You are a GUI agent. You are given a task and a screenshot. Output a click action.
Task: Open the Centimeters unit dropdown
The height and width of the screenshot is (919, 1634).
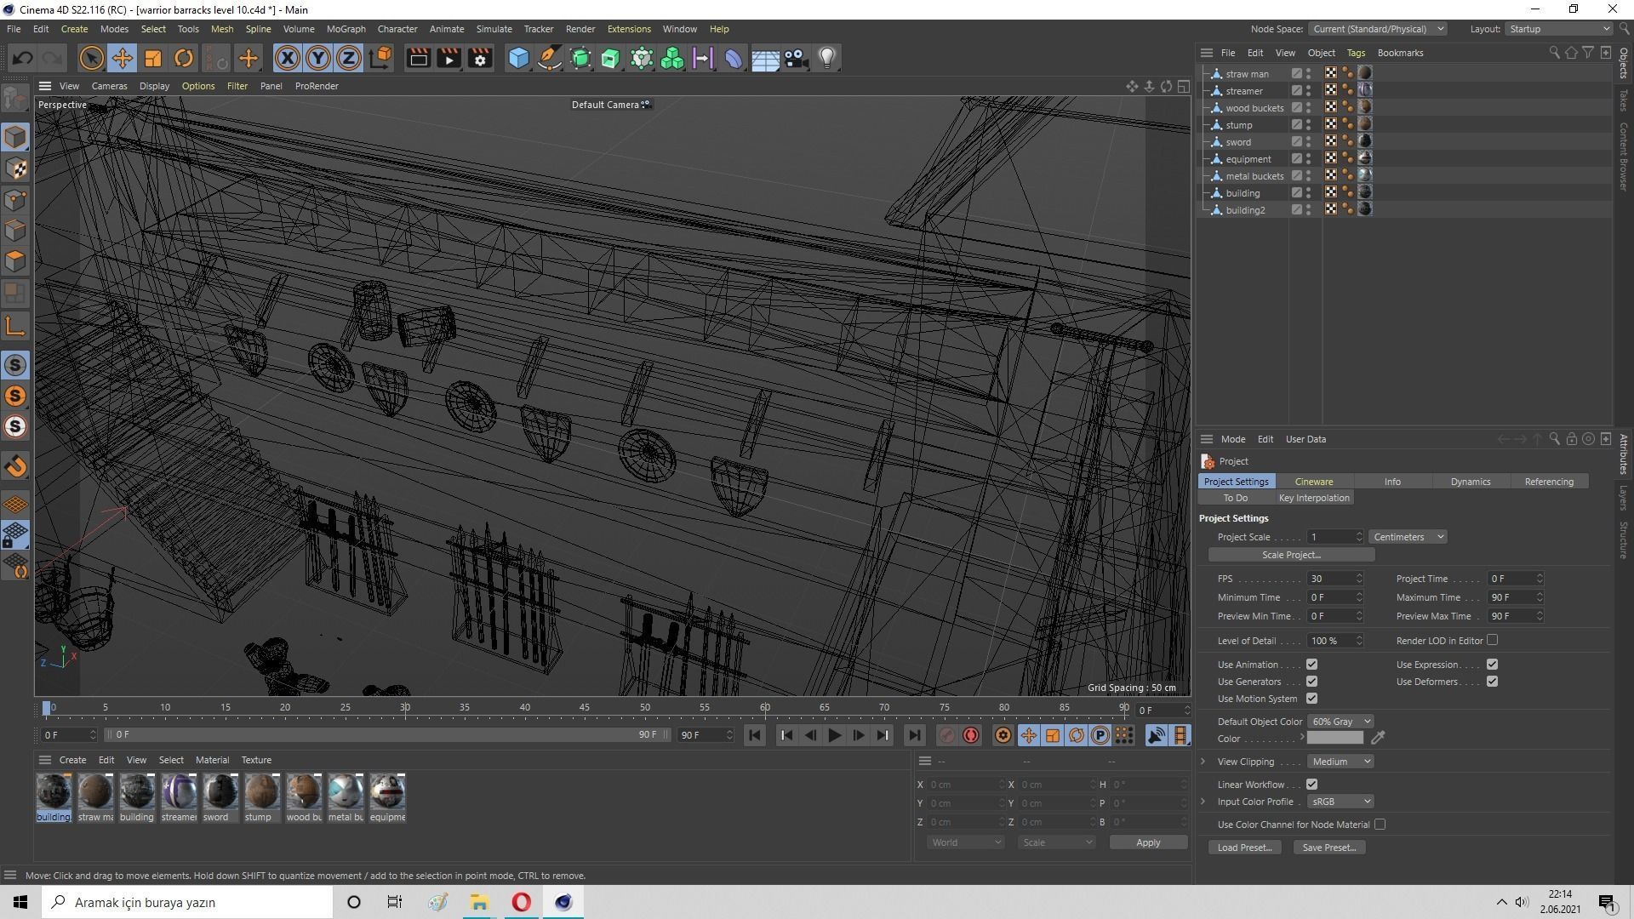[x=1408, y=537]
